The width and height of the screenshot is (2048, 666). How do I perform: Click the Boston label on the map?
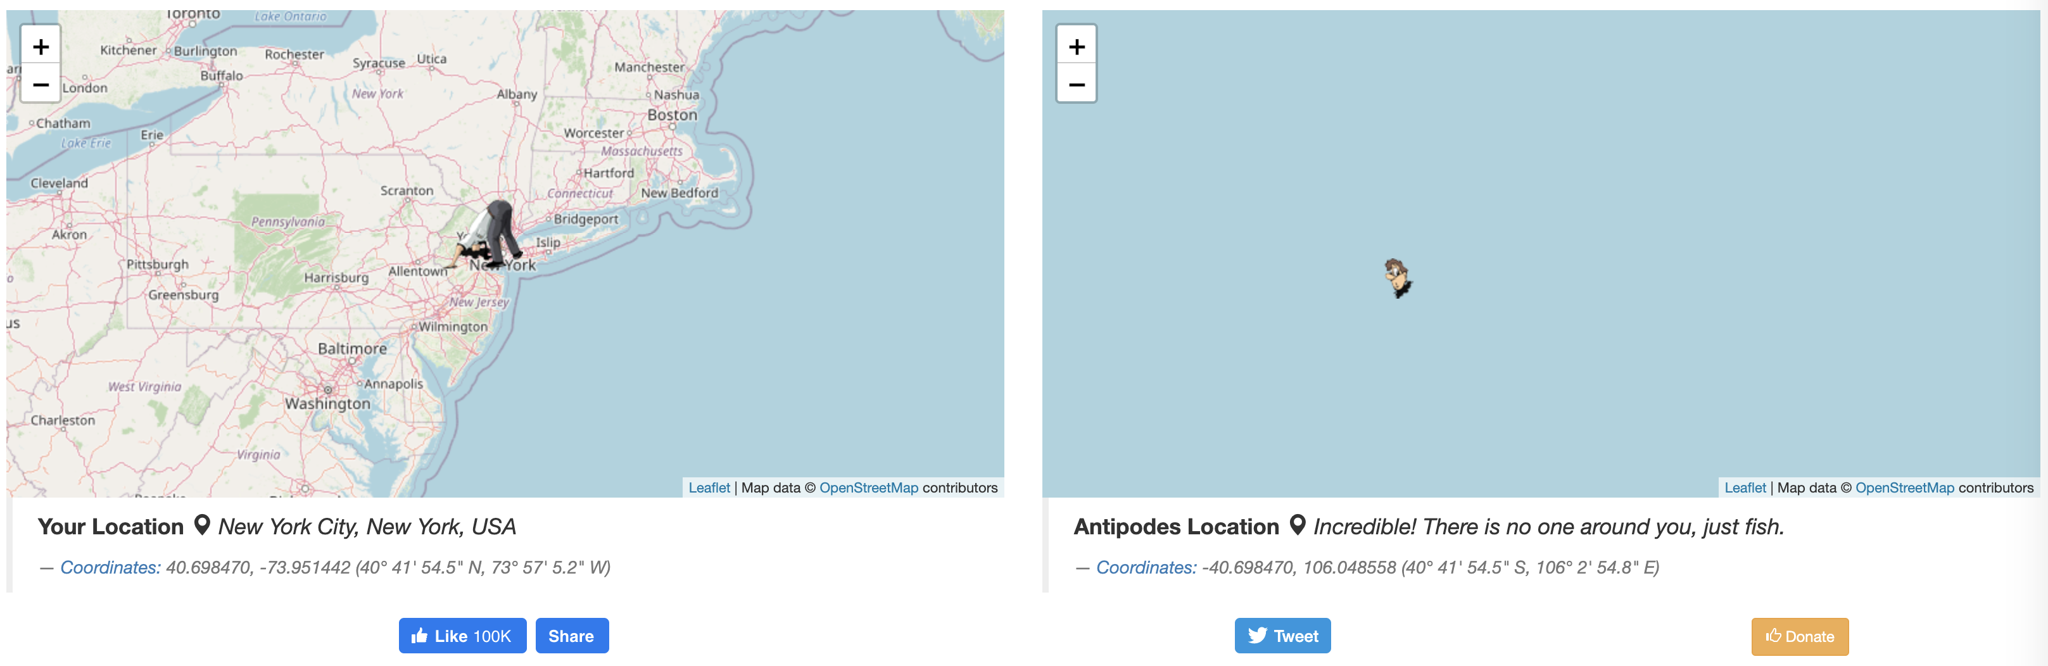[672, 115]
